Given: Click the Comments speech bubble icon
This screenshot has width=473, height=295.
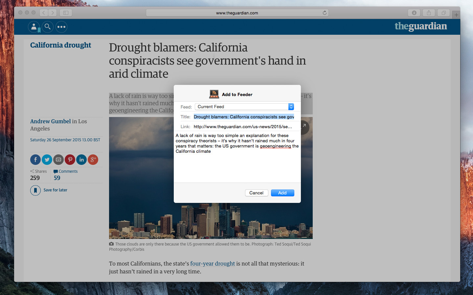Looking at the screenshot, I should coord(56,171).
